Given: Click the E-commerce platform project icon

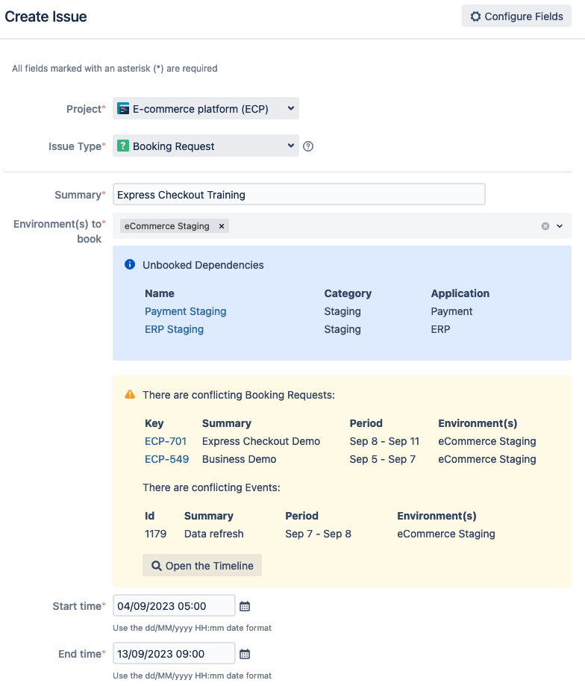Looking at the screenshot, I should (x=124, y=109).
